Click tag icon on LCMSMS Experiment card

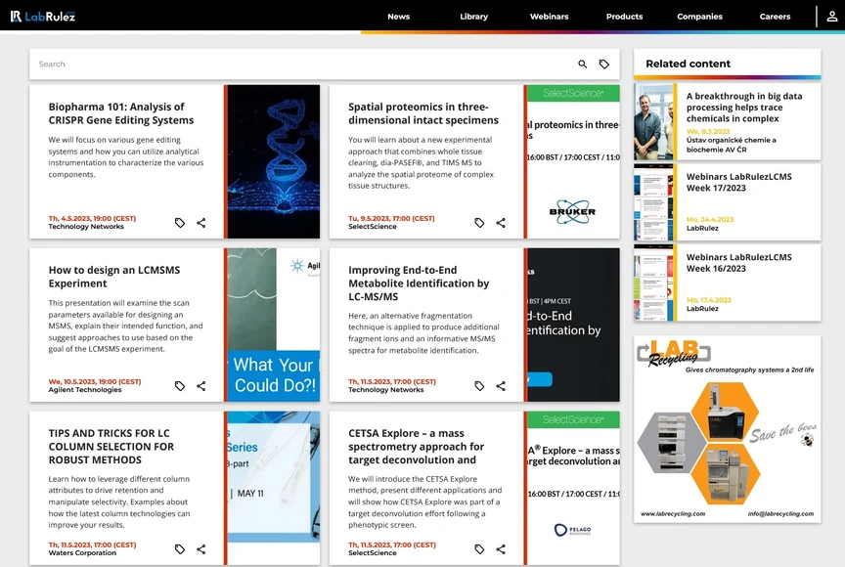[x=180, y=385]
